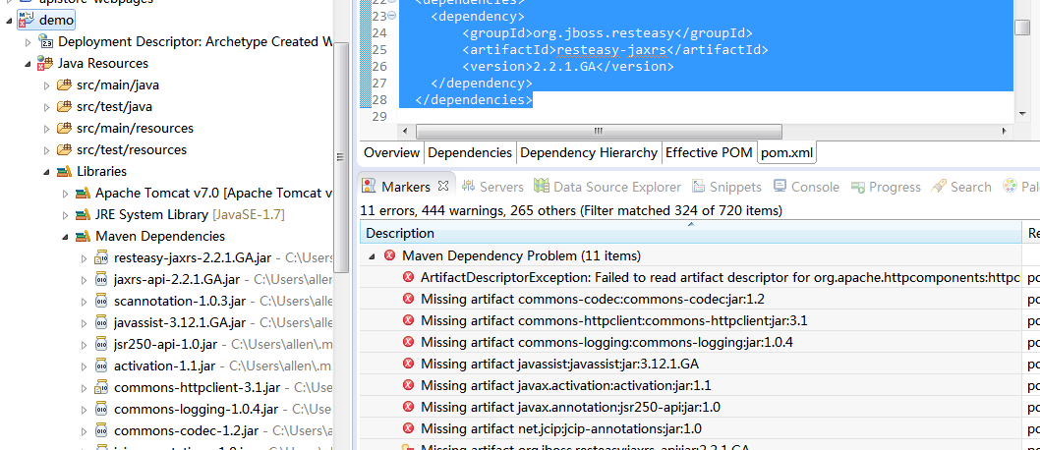
Task: Click the editor vertical scrollbar down arrow
Action: [1022, 114]
